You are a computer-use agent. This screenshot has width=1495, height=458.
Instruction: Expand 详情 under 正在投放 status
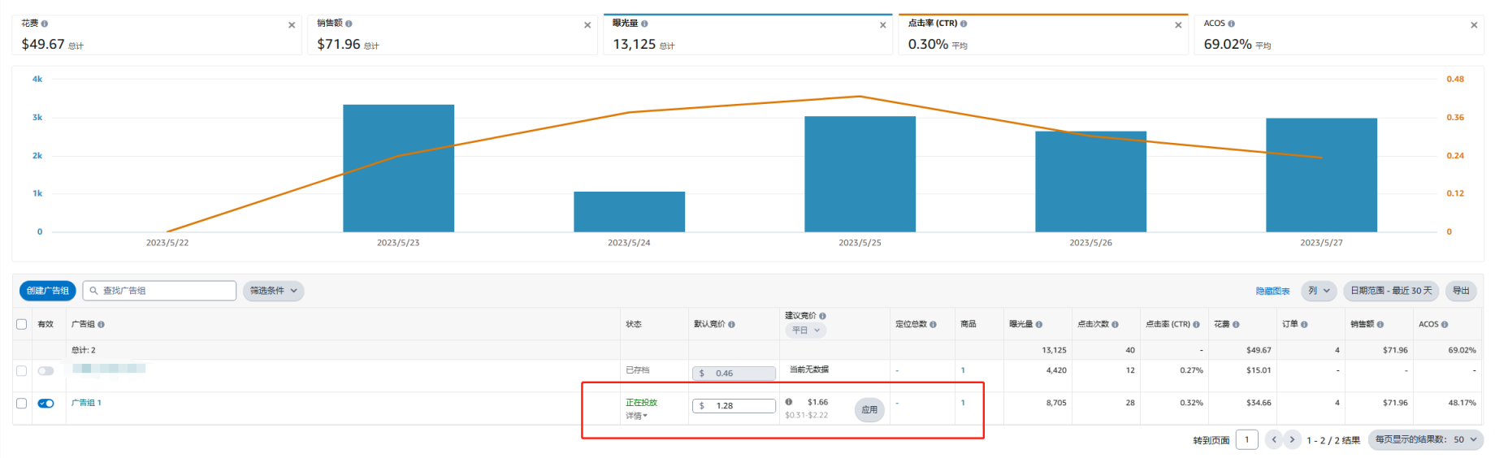pos(636,416)
